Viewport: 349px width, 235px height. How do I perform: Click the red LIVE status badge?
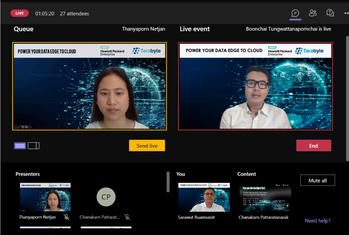tap(20, 13)
